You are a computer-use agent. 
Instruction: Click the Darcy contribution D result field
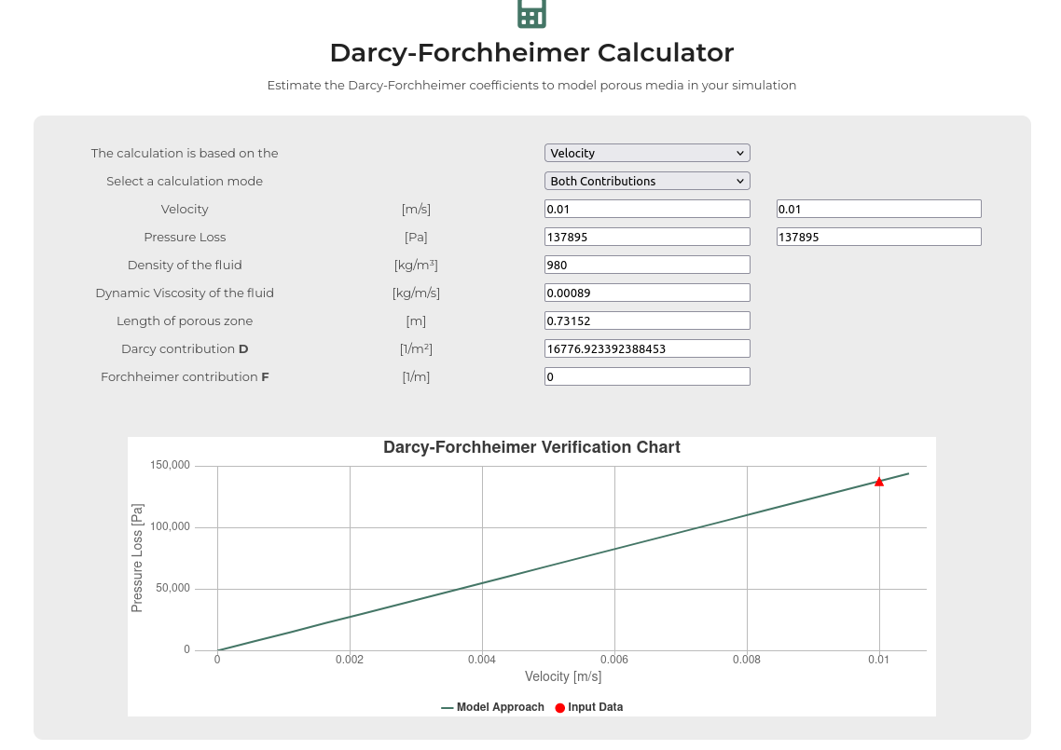click(x=647, y=348)
